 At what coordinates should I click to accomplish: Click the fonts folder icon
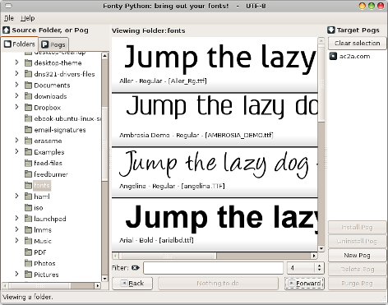click(28, 185)
